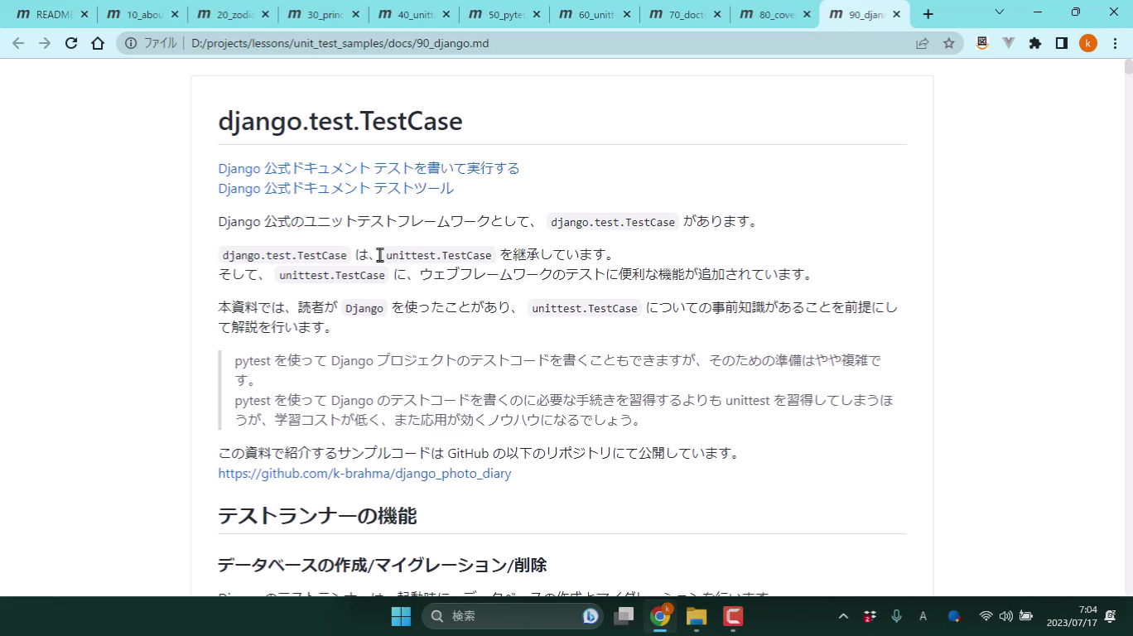Click the vertical scrollbar thumb of the page
The width and height of the screenshot is (1133, 636).
[x=1128, y=68]
